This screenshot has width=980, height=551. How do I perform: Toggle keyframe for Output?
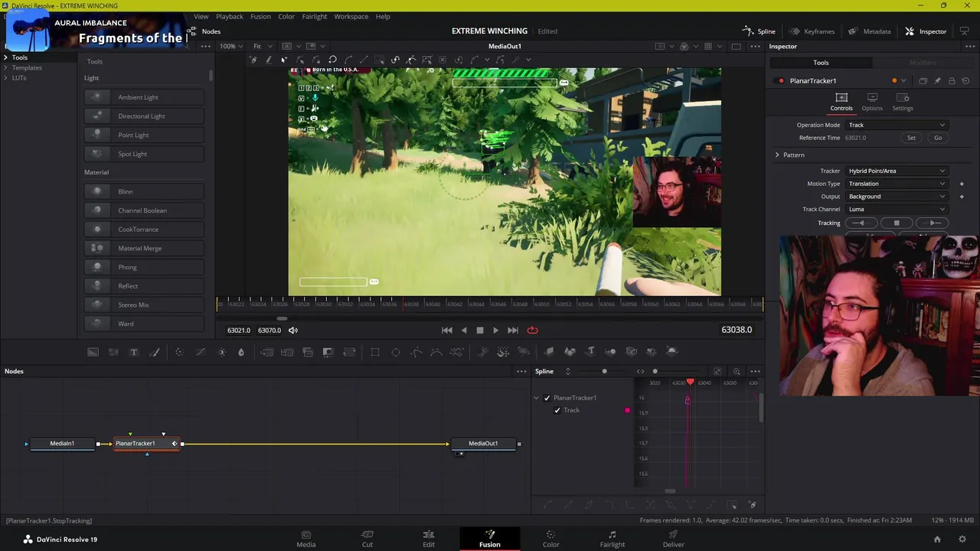tap(962, 197)
